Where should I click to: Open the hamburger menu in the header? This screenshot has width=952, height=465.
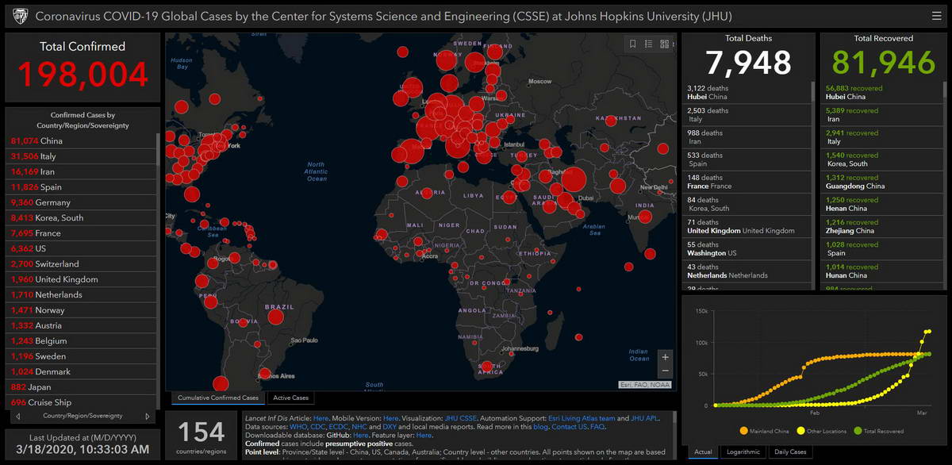tap(936, 16)
